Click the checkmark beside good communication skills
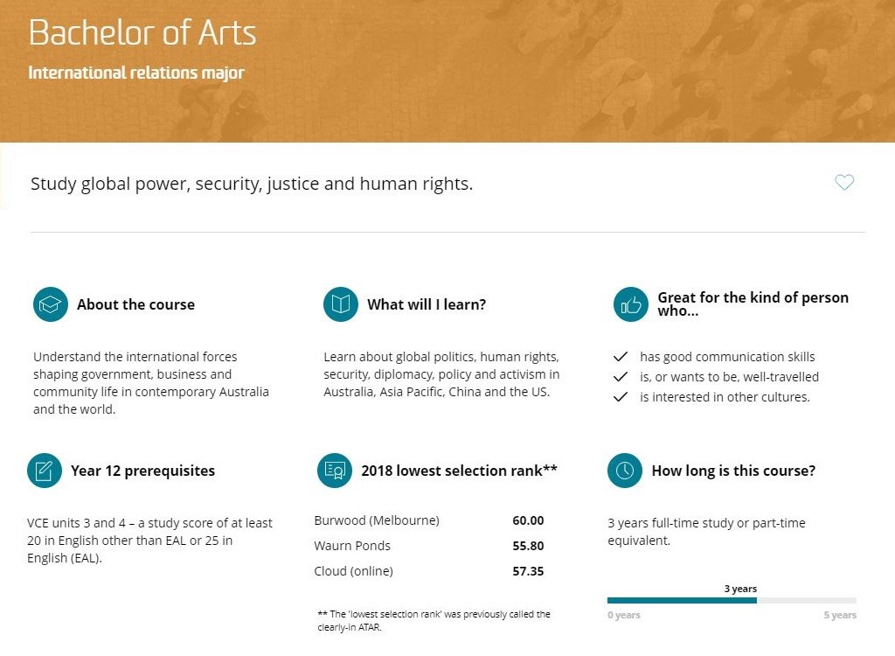 click(621, 357)
